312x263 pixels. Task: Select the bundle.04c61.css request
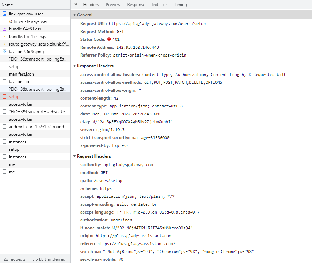pyautogui.click(x=35, y=29)
